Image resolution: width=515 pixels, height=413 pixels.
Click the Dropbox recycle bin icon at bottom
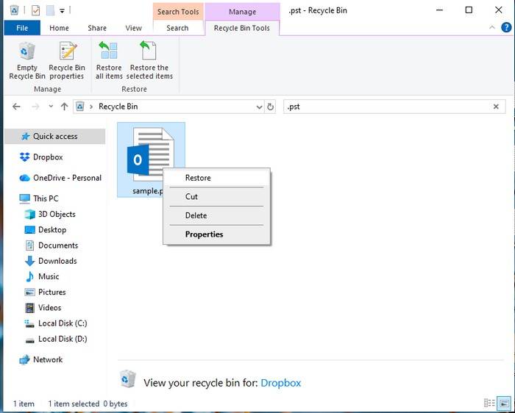[127, 379]
